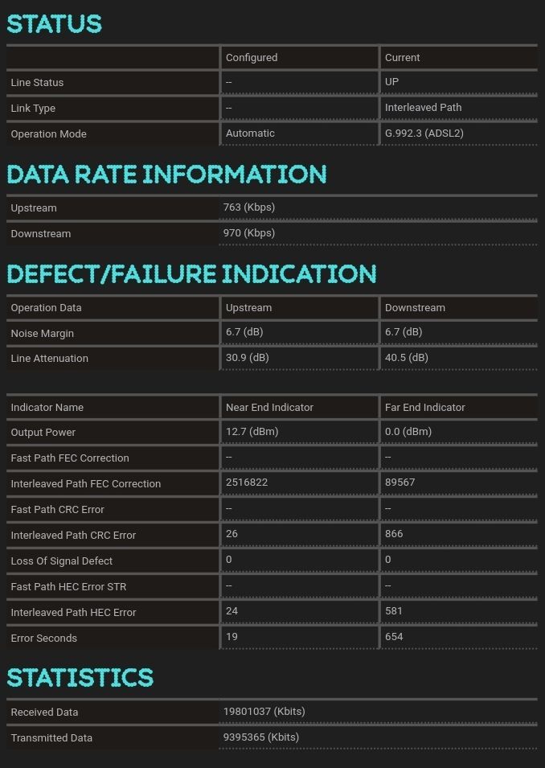Click the far end CRC error count 866
The image size is (545, 768).
(x=394, y=534)
